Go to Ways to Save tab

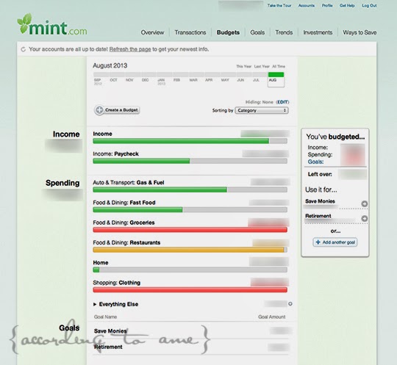pos(360,32)
